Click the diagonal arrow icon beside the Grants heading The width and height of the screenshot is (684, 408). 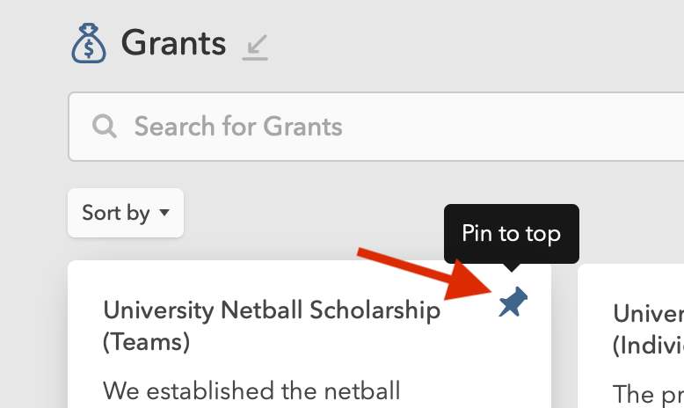coord(256,47)
